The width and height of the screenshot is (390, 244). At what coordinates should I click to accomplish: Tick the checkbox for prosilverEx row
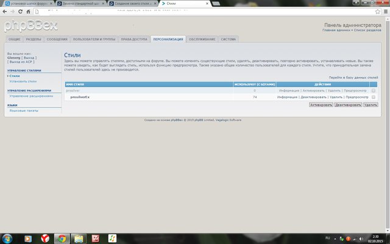point(374,97)
